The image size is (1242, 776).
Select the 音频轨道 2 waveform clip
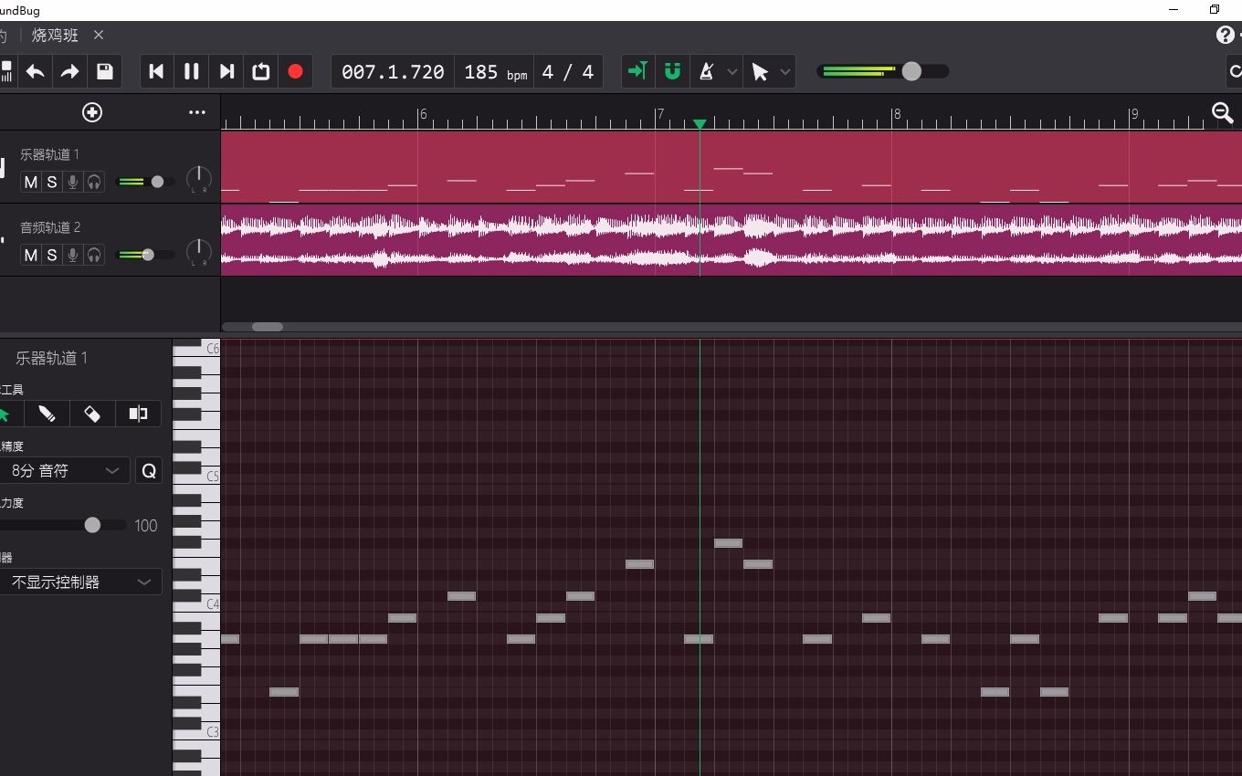731,240
